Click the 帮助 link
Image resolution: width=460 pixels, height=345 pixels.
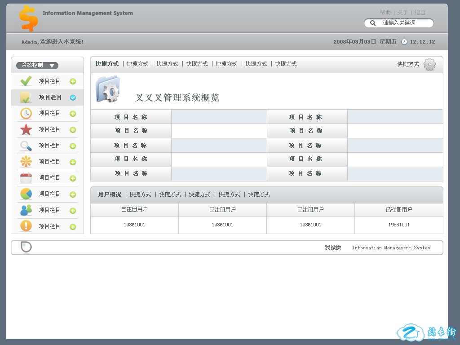(x=385, y=13)
